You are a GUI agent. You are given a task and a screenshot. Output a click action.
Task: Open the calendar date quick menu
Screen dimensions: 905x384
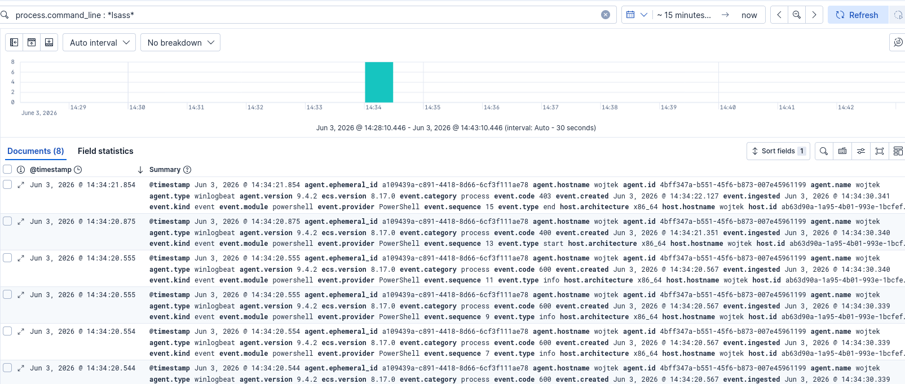pos(637,15)
